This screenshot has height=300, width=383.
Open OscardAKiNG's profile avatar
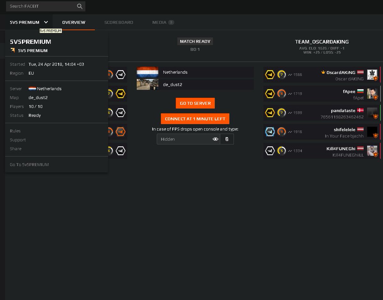(x=372, y=75)
